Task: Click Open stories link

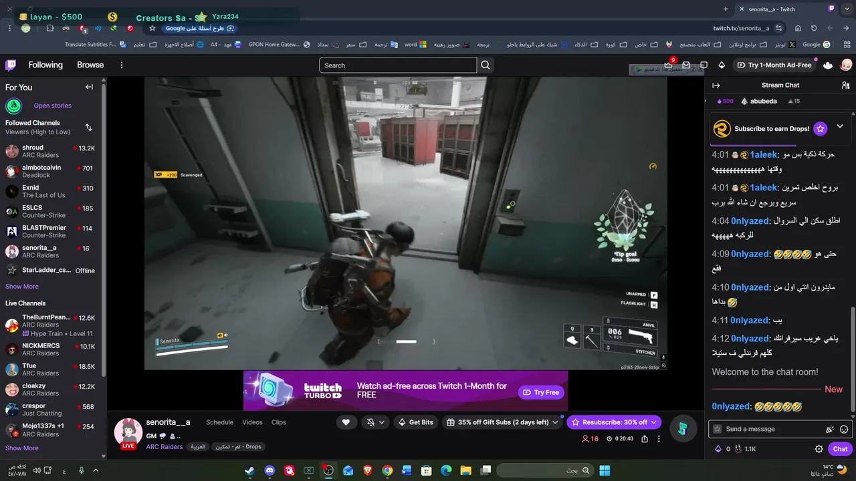Action: tap(52, 106)
